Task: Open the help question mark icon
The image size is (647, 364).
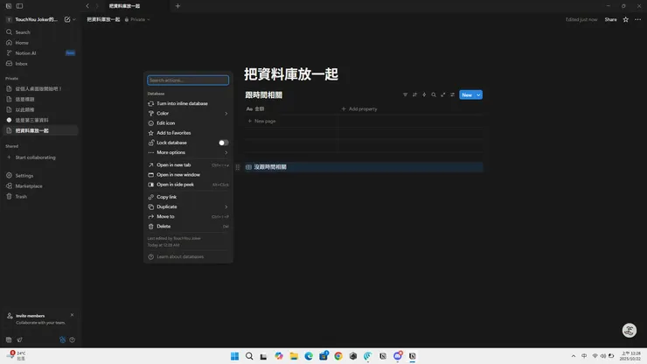Action: [73, 339]
